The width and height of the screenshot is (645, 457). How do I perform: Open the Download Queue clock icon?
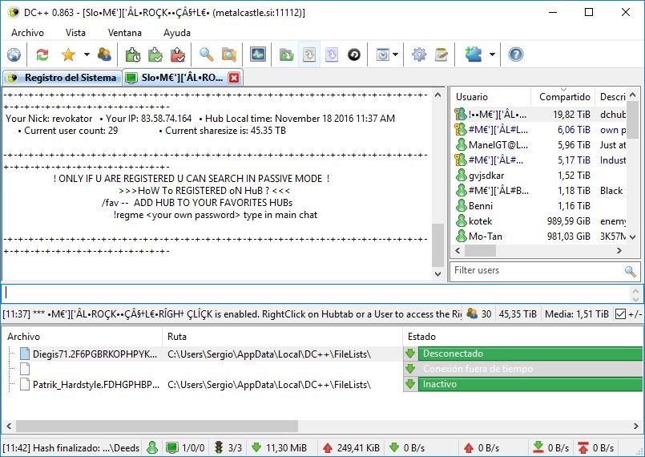[x=133, y=55]
